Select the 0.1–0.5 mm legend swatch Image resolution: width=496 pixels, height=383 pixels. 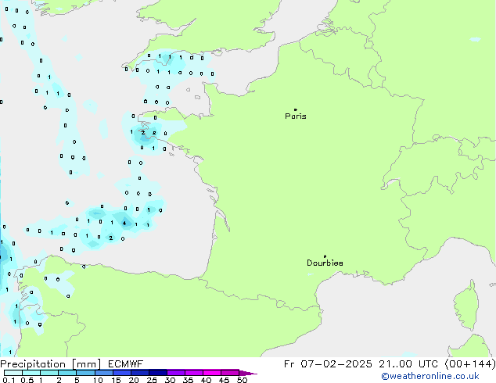pos(13,373)
